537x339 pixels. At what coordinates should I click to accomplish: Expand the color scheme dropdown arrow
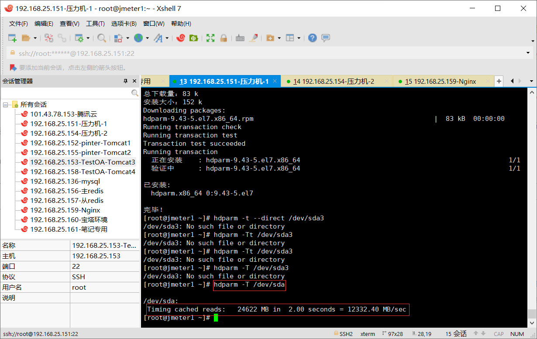(127, 38)
